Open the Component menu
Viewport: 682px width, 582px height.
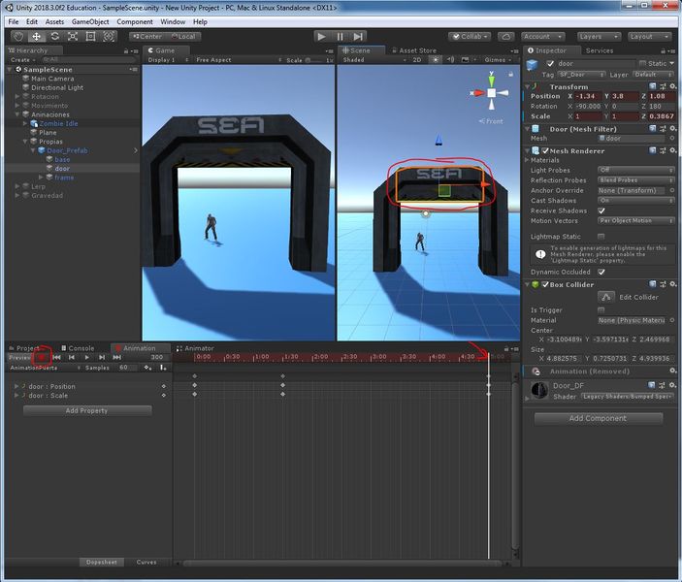(135, 21)
